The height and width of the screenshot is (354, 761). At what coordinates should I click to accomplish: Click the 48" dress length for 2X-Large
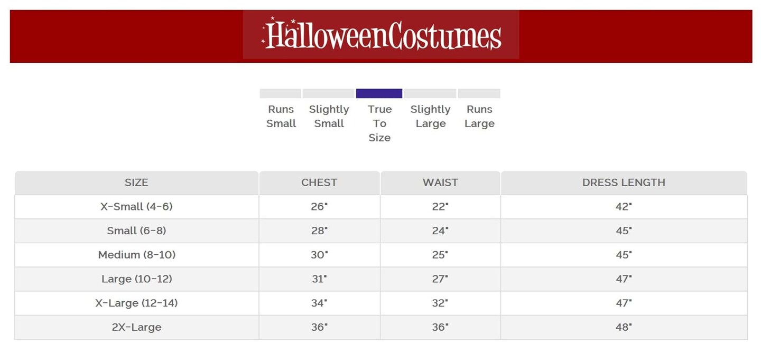tap(624, 327)
